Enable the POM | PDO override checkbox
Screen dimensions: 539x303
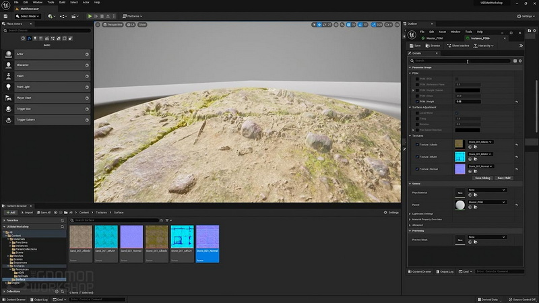(417, 79)
